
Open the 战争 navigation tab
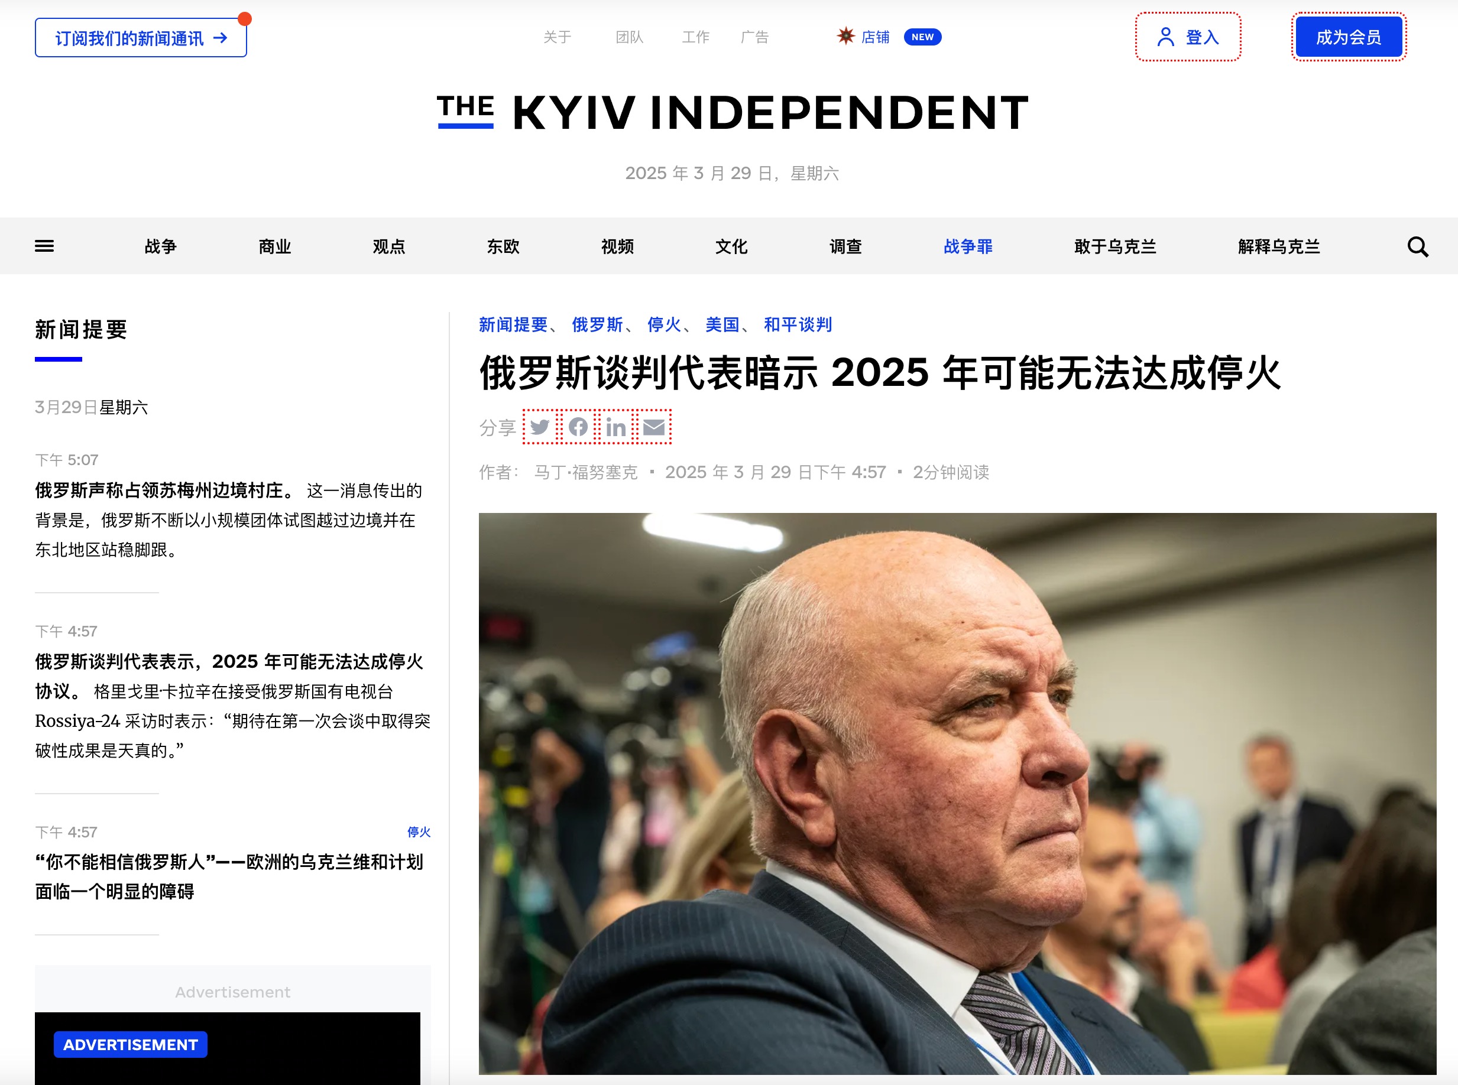[x=160, y=246]
